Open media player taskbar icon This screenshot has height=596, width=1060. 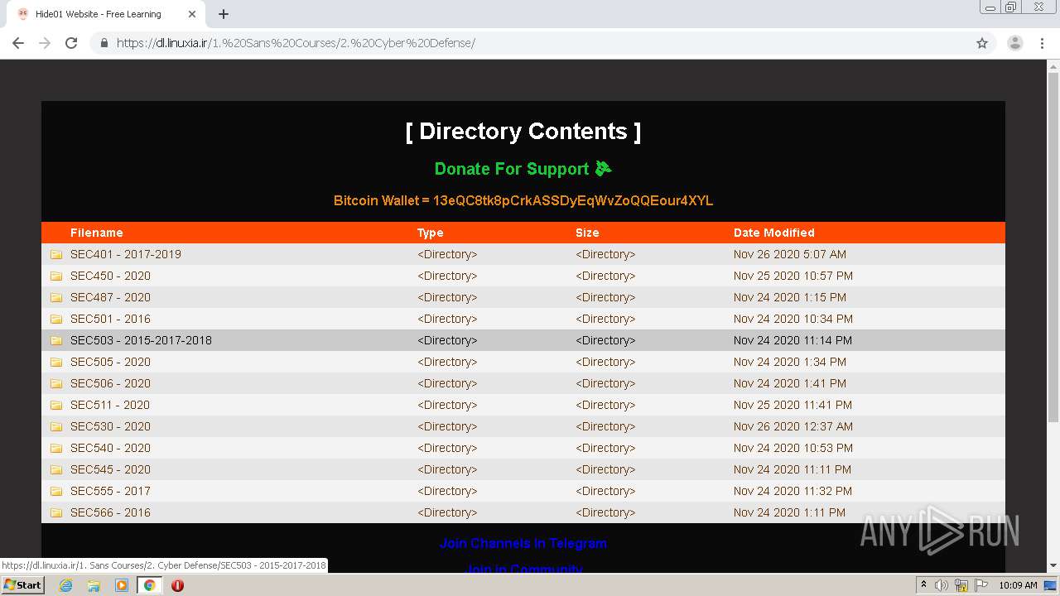[122, 585]
